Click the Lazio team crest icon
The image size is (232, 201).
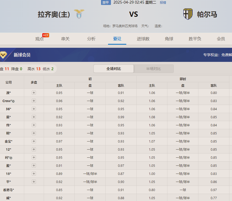point(79,14)
